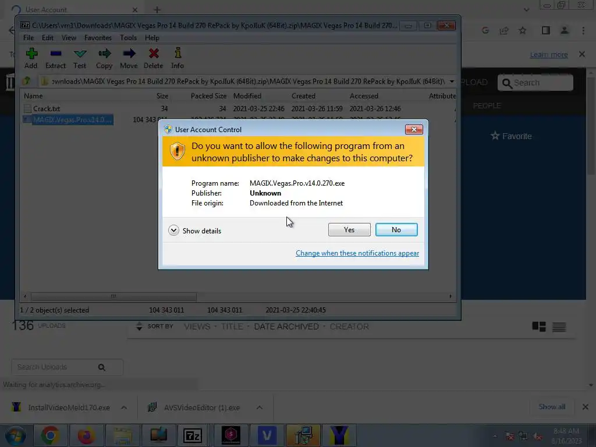Screen dimensions: 596x447
Task: Sort by the Packed Size column header
Action: point(208,96)
